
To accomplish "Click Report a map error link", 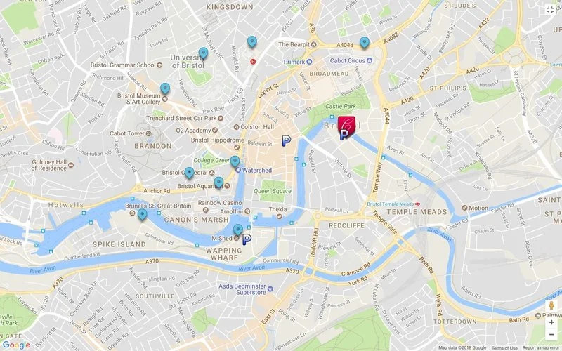I will pos(542,347).
